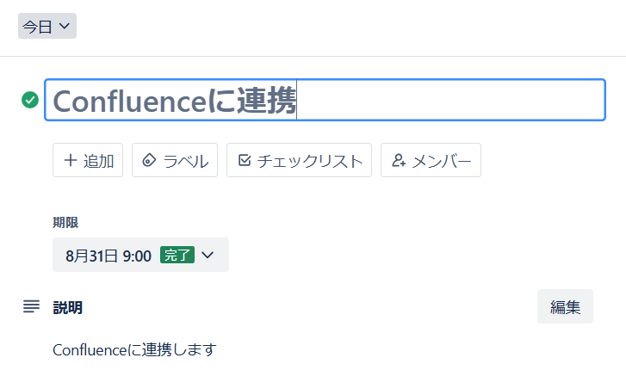626x370 pixels.
Task: Toggle the green card-complete checkmark
Action: (30, 101)
